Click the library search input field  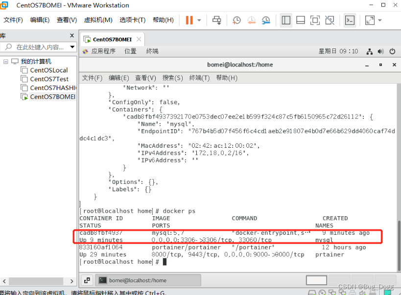[38, 47]
